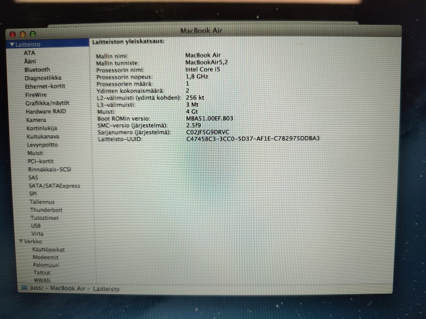Click processor name Intel Core i5
The image size is (426, 319).
(203, 70)
